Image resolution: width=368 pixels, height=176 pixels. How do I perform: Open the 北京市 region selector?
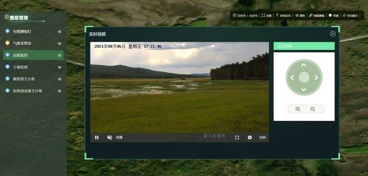pos(245,16)
